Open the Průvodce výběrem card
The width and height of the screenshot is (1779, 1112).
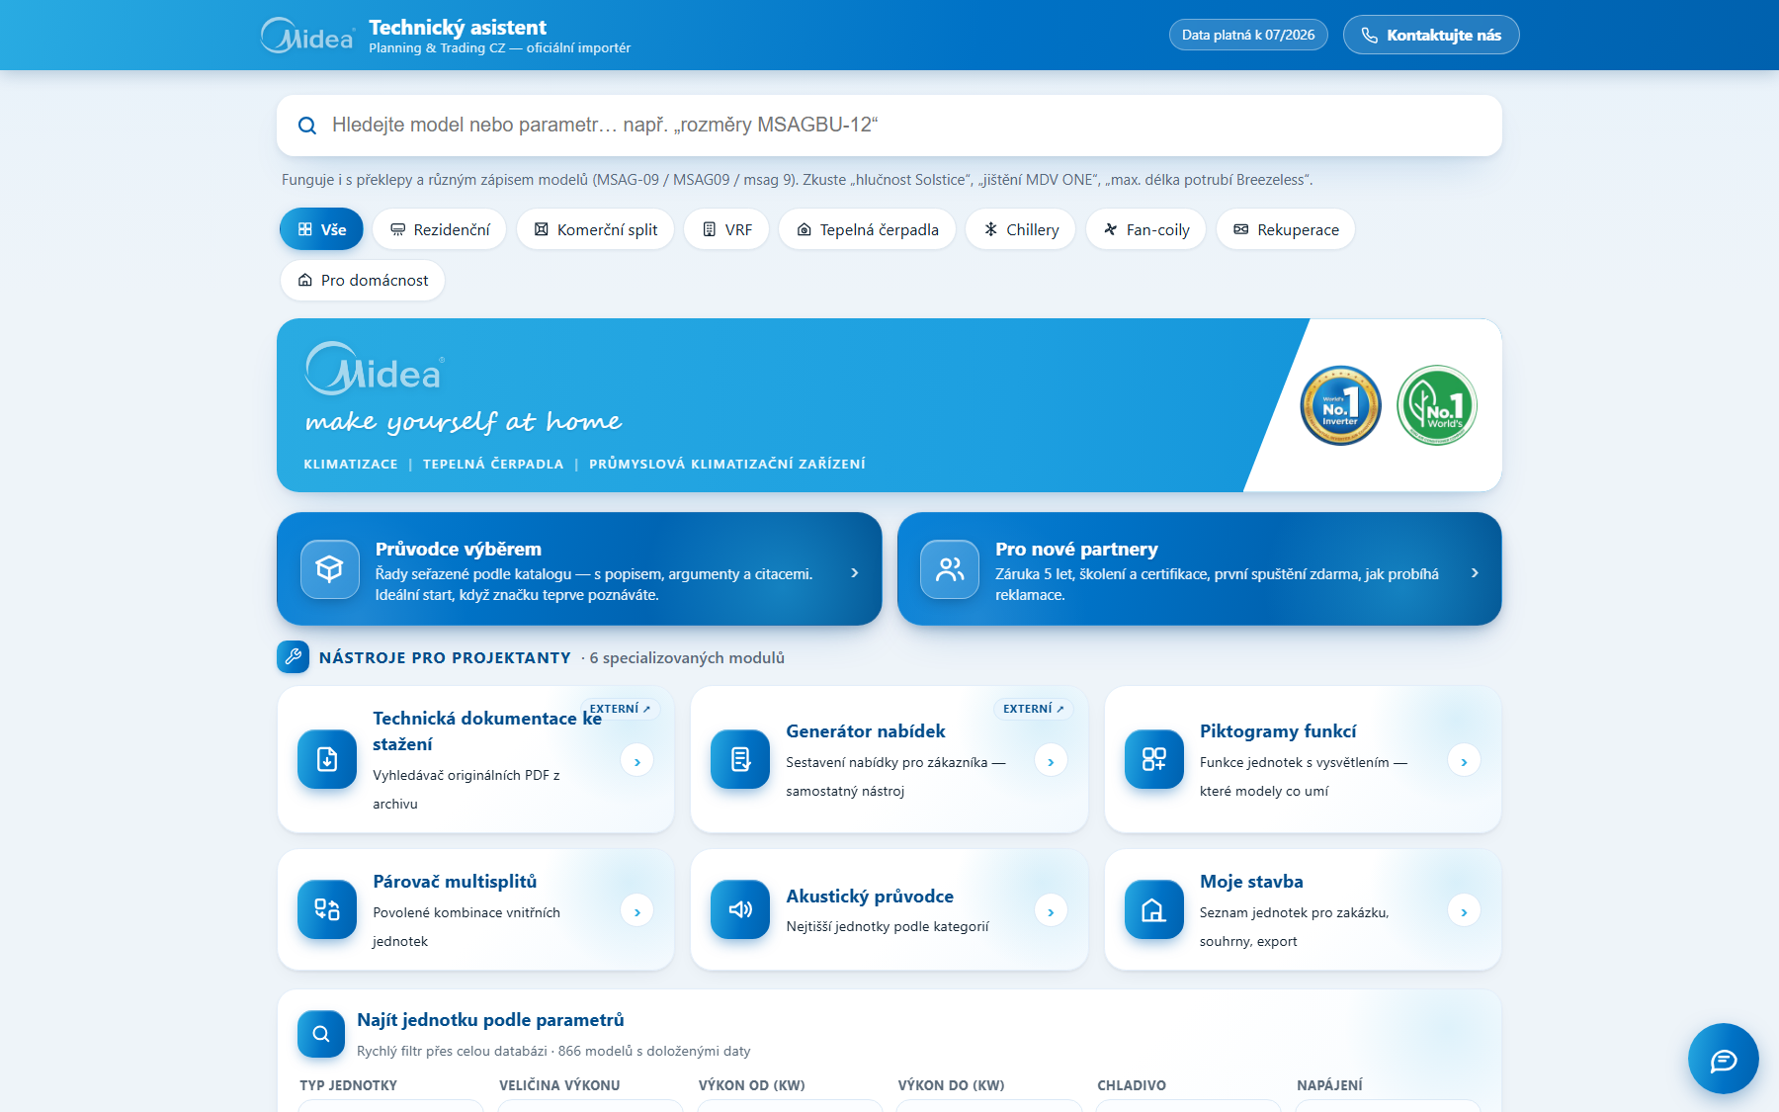[579, 568]
